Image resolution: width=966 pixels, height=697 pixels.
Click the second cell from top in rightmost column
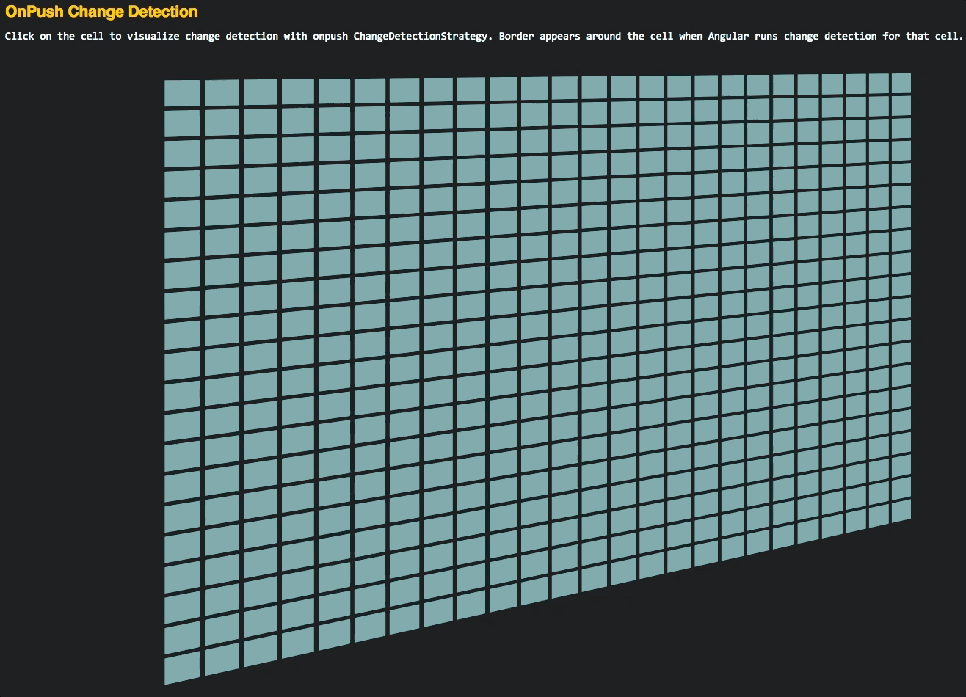[x=901, y=106]
